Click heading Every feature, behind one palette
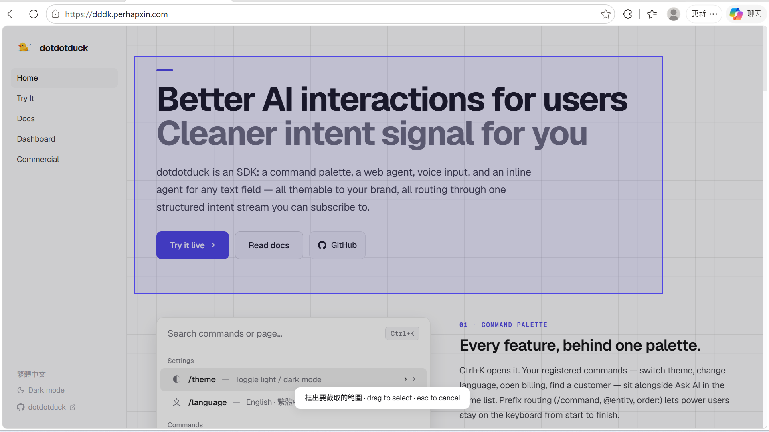The height and width of the screenshot is (432, 769). 580,345
